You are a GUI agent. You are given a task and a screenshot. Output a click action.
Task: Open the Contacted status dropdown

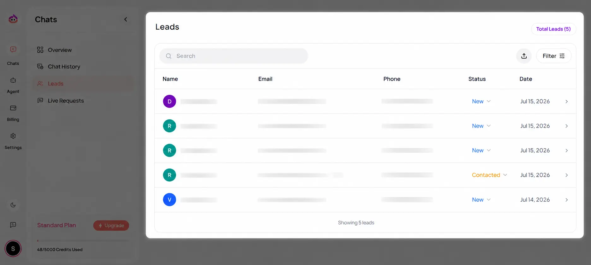pyautogui.click(x=489, y=175)
